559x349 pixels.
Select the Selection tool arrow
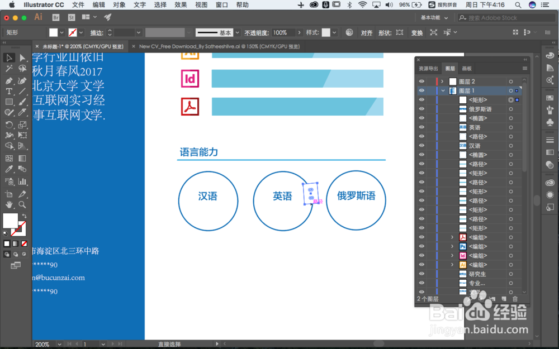(x=9, y=58)
